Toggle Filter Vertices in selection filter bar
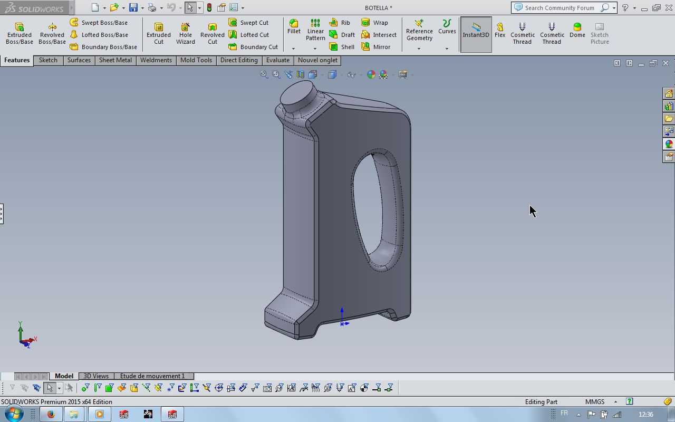 tap(85, 388)
